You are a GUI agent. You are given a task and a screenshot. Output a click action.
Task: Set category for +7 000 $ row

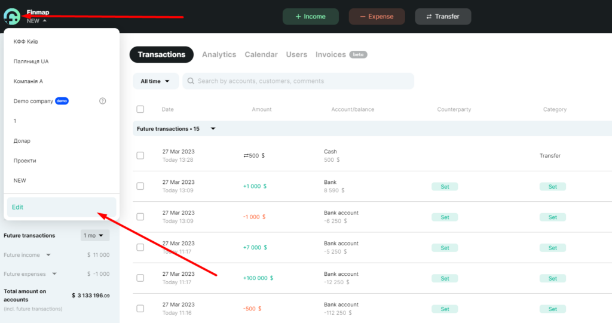[x=553, y=248]
